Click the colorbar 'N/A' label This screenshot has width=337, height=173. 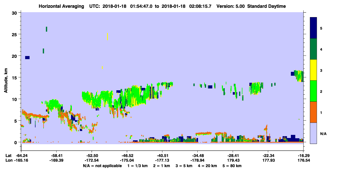click(x=323, y=133)
